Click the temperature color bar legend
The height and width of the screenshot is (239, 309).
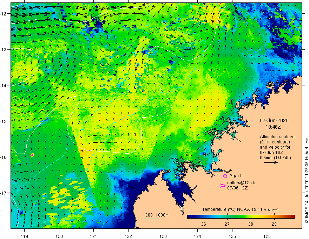tap(241, 217)
